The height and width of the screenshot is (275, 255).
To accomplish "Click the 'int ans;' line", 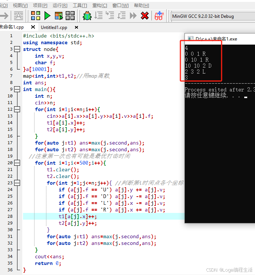I will pyautogui.click(x=35, y=82).
